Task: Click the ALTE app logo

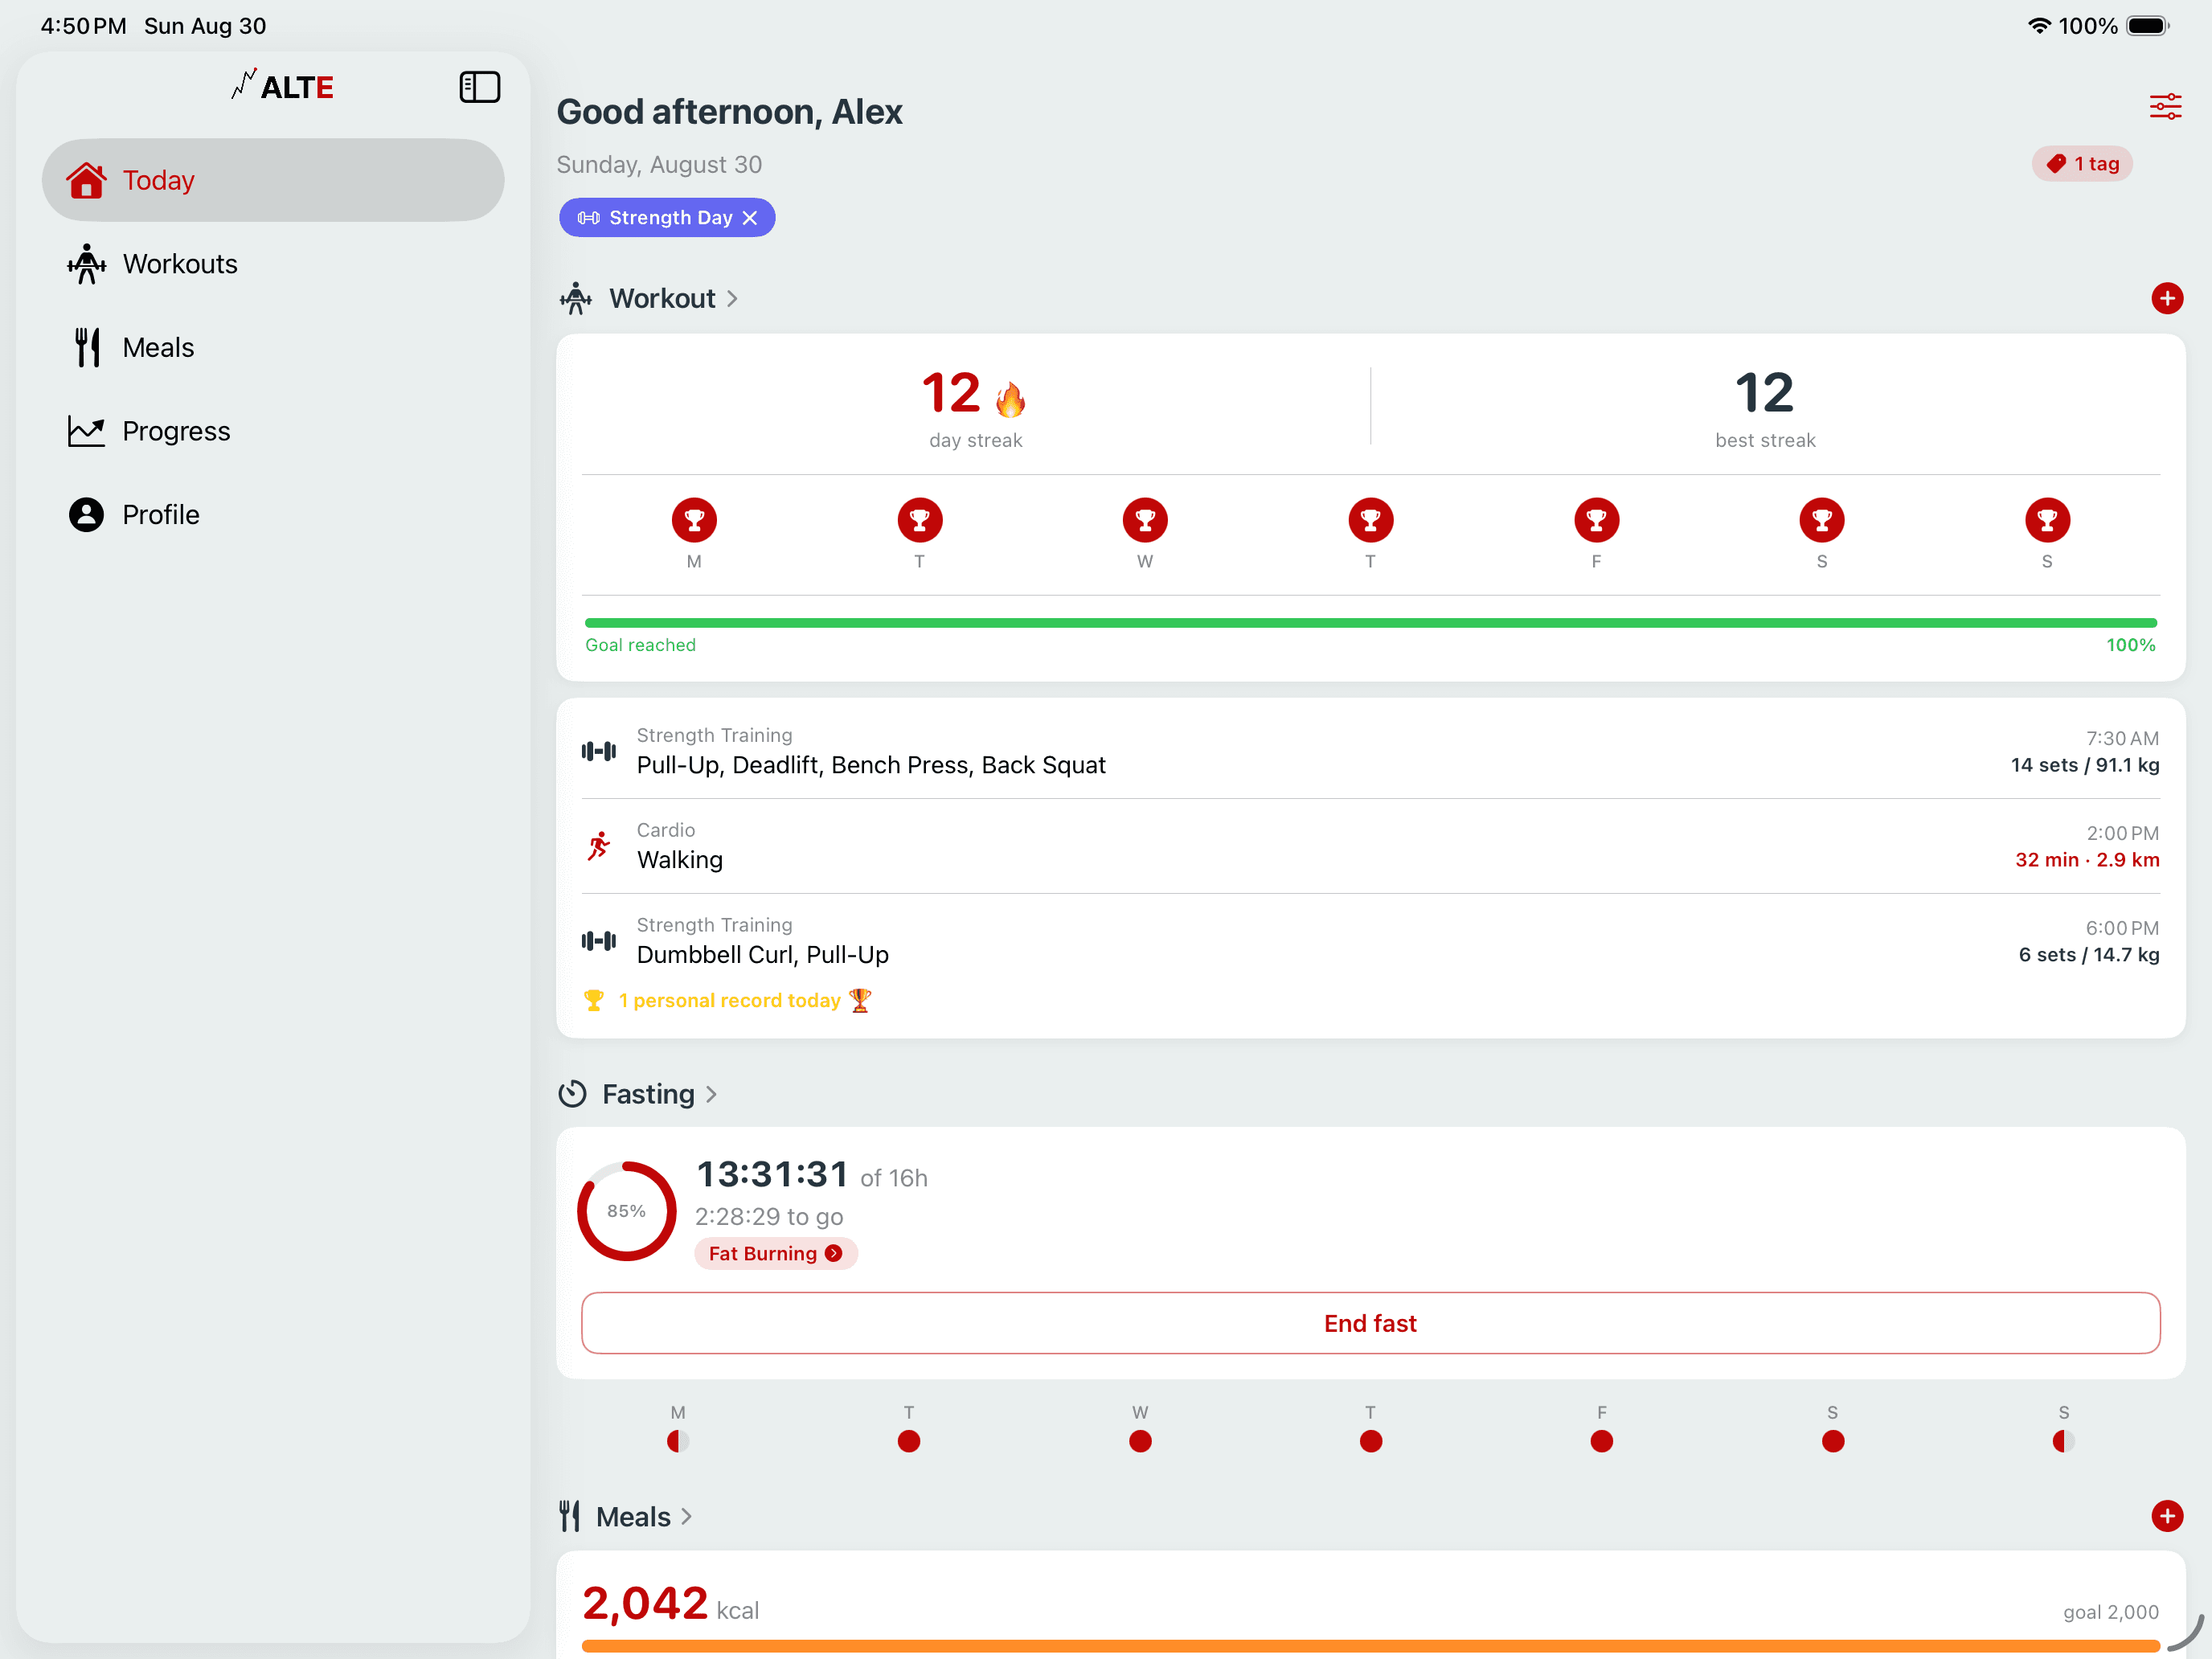Action: [x=283, y=87]
